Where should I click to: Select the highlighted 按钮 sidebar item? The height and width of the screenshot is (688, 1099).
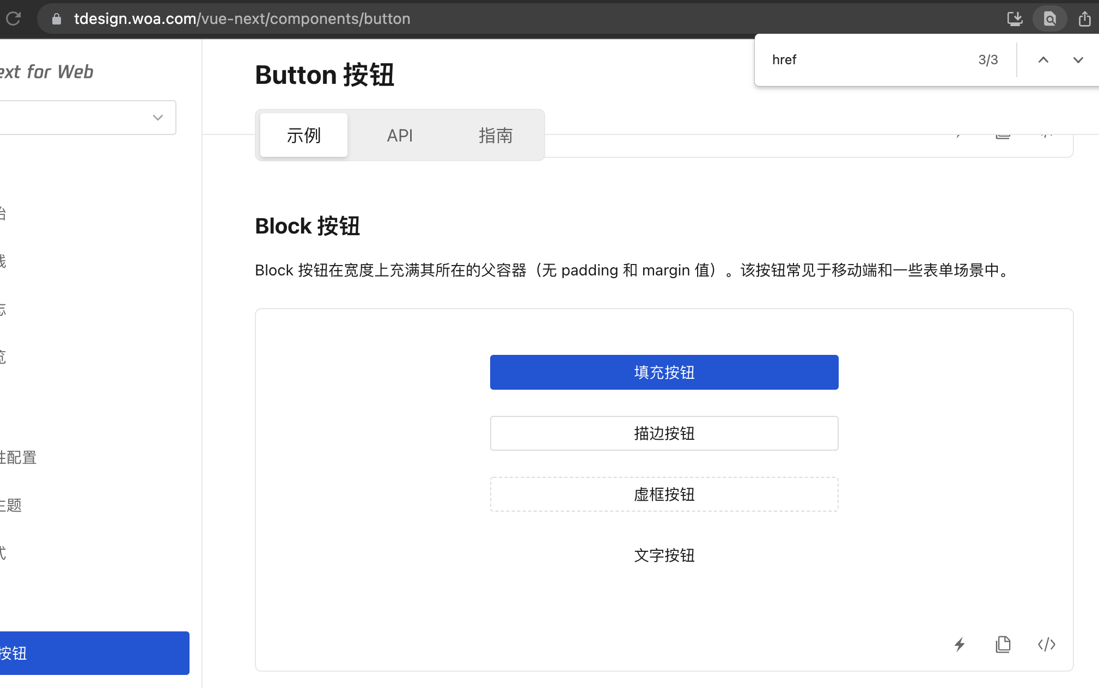click(95, 653)
